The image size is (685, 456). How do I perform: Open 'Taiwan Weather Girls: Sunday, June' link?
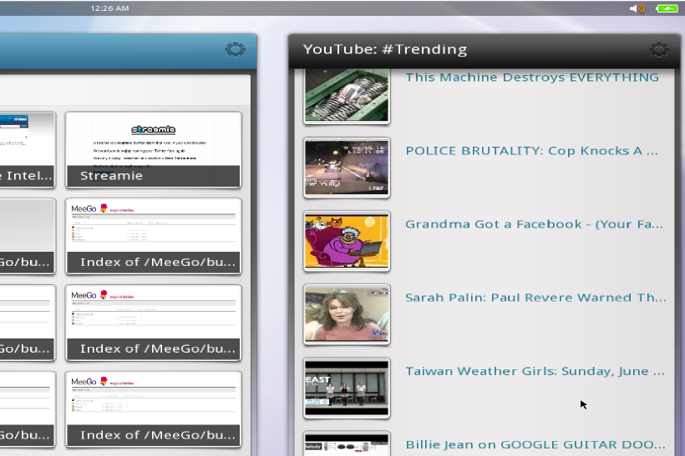pyautogui.click(x=535, y=371)
